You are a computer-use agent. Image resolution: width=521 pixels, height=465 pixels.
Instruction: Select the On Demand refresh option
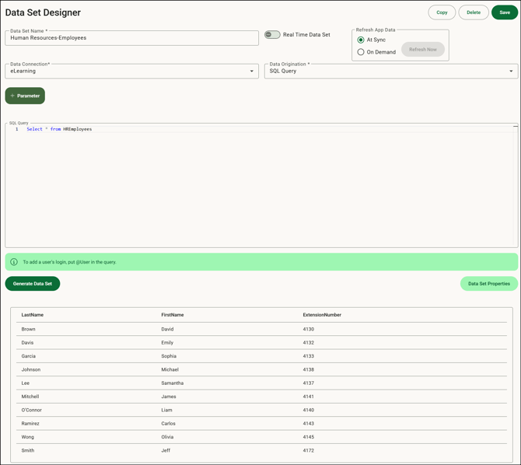pos(361,52)
